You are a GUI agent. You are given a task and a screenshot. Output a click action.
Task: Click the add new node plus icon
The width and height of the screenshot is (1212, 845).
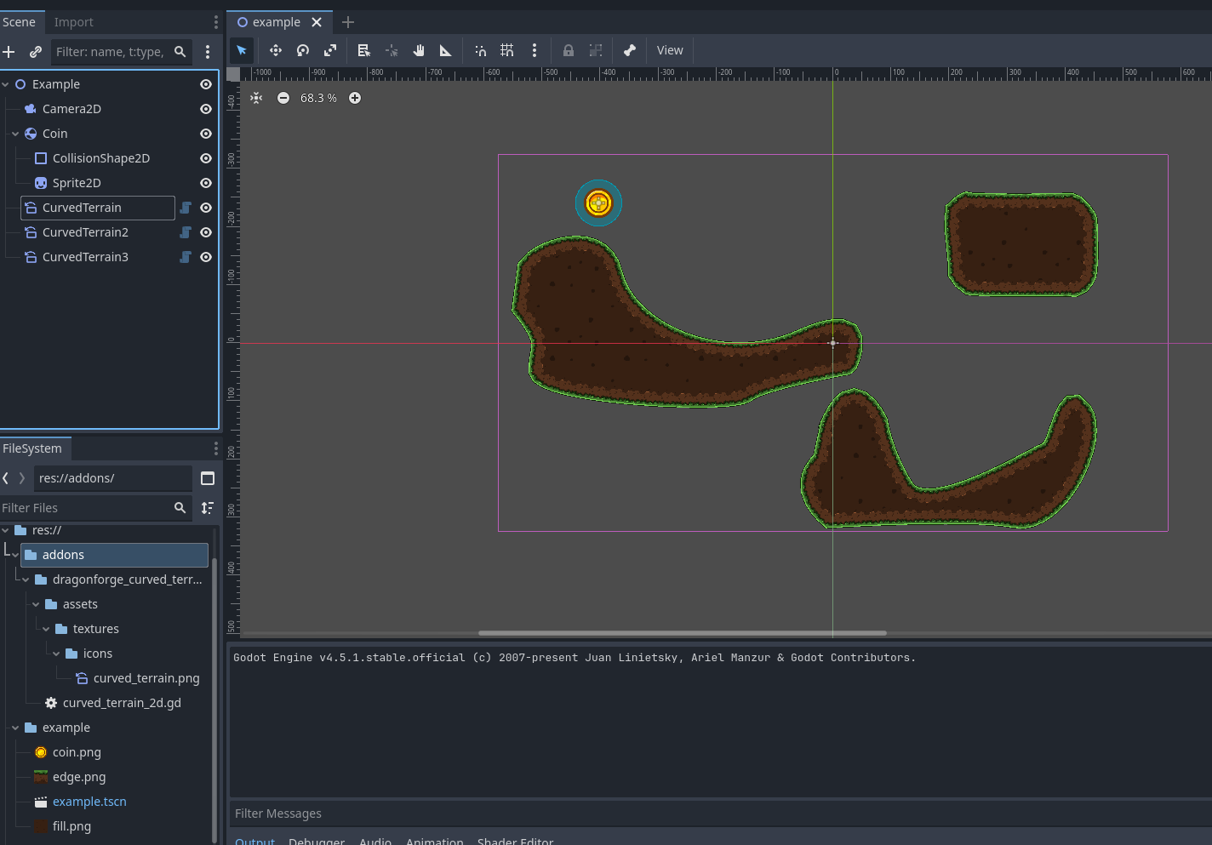[9, 52]
